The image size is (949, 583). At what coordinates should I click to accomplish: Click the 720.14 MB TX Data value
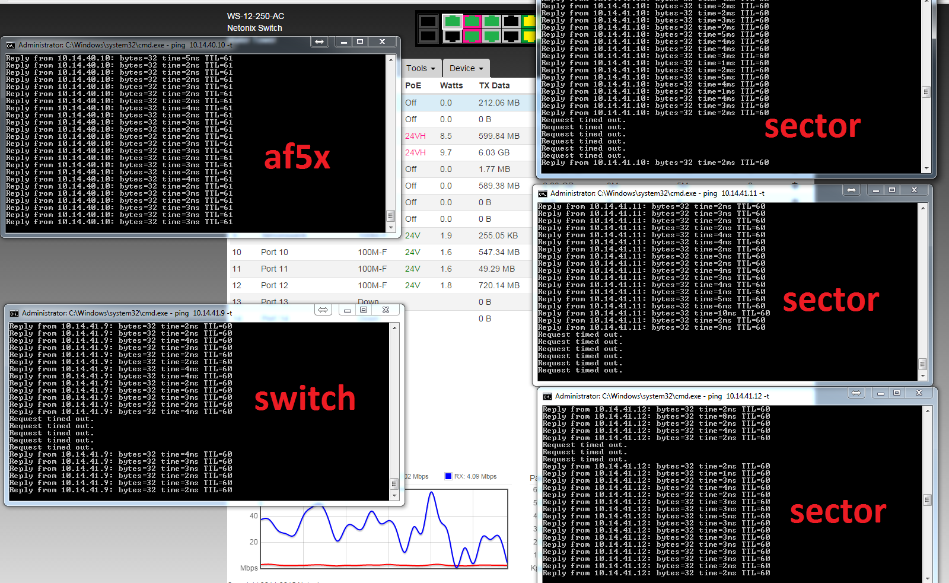click(x=499, y=285)
